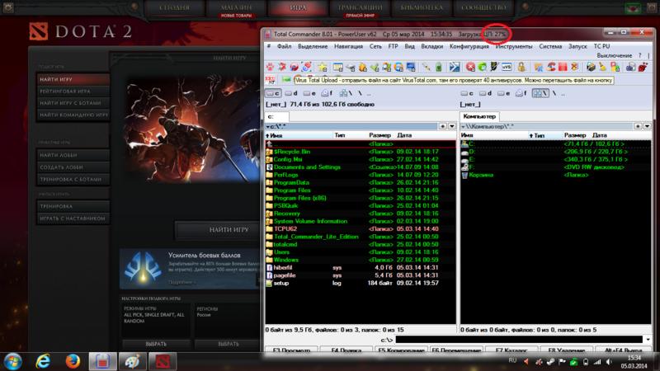Select Корзина entry in right panel
The image size is (660, 371).
555,175
